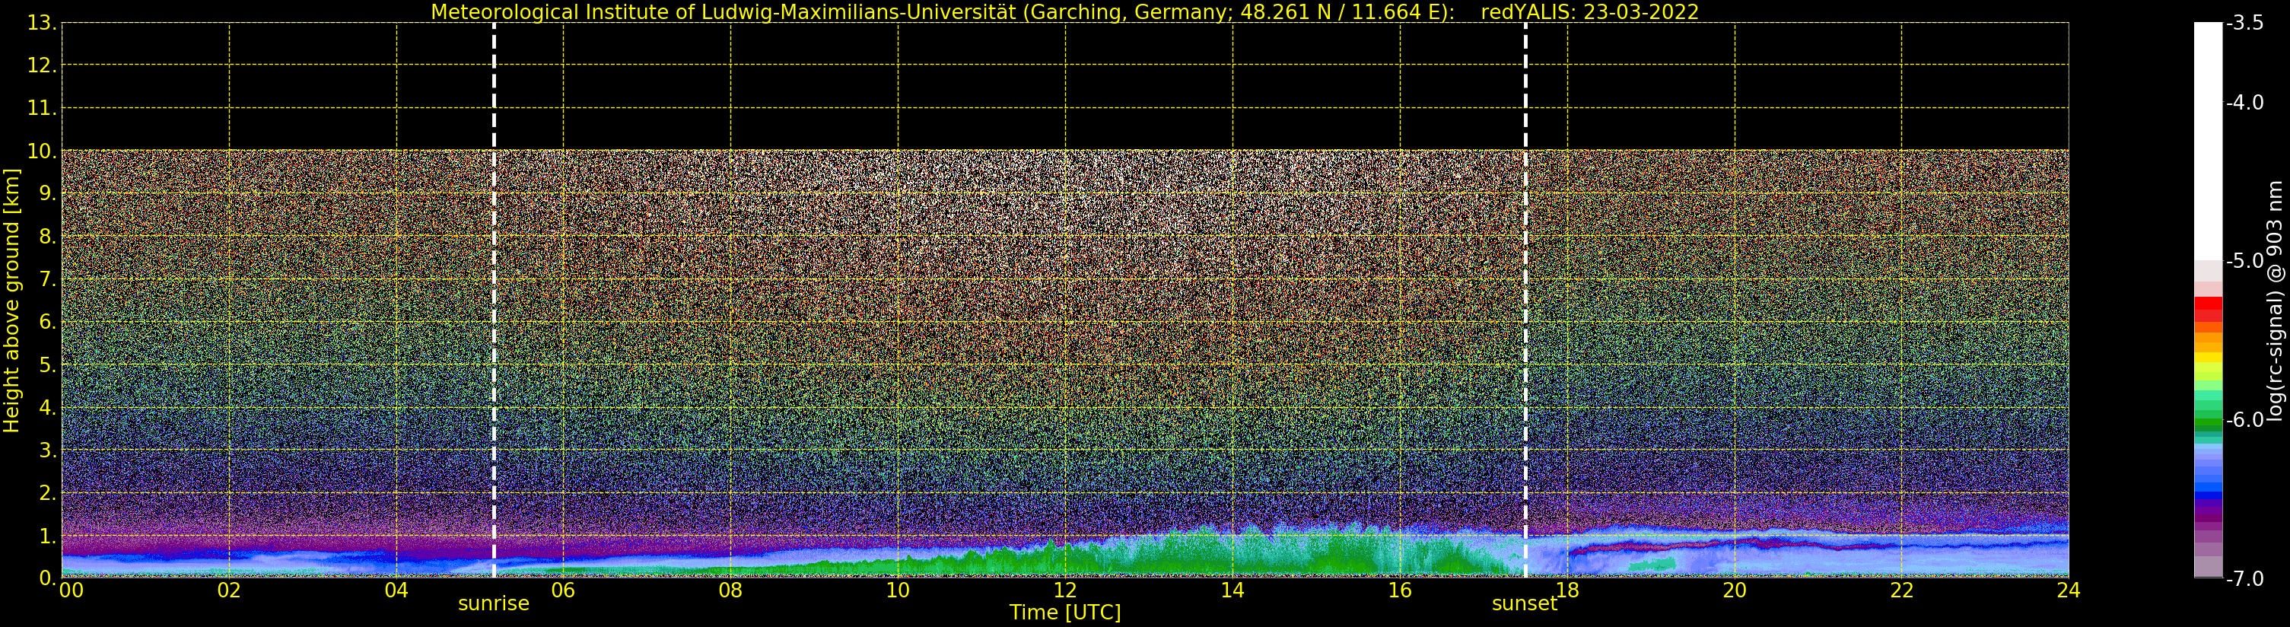Click the red band of the colorbar
Screen dimensions: 2290x627
point(2208,309)
